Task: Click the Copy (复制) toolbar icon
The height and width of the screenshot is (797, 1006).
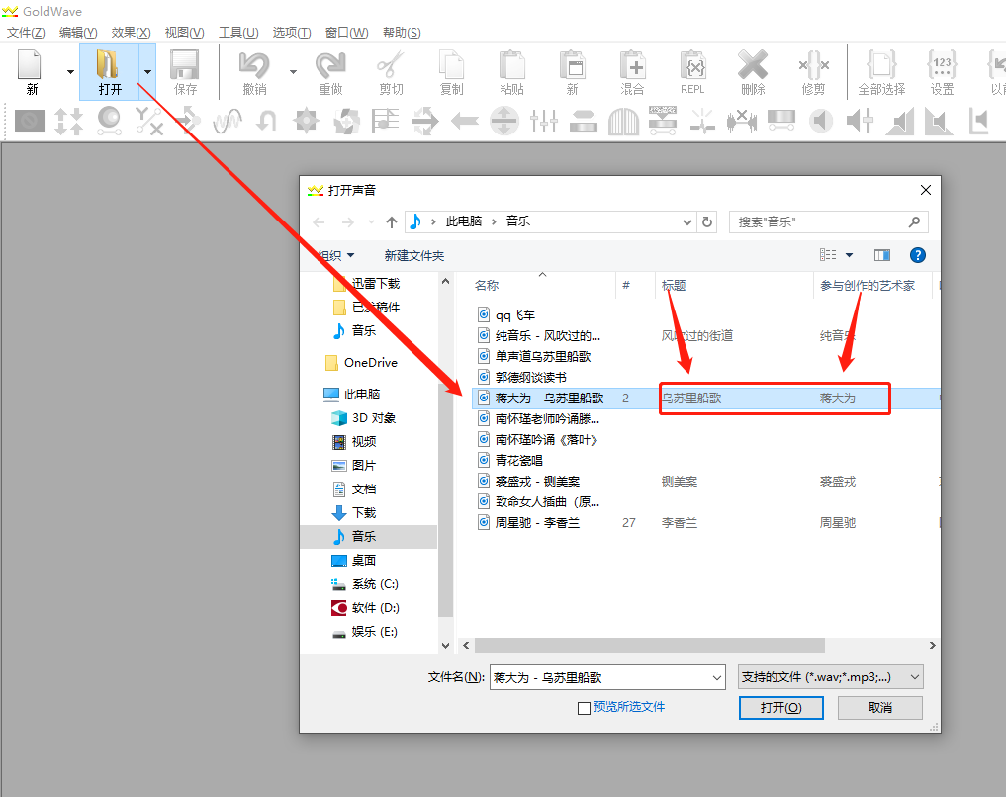Action: [x=451, y=64]
